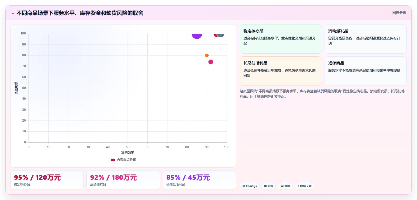Click the 适合低频补货或订单触发 description text
The width and height of the screenshot is (417, 200).
[x=280, y=73]
